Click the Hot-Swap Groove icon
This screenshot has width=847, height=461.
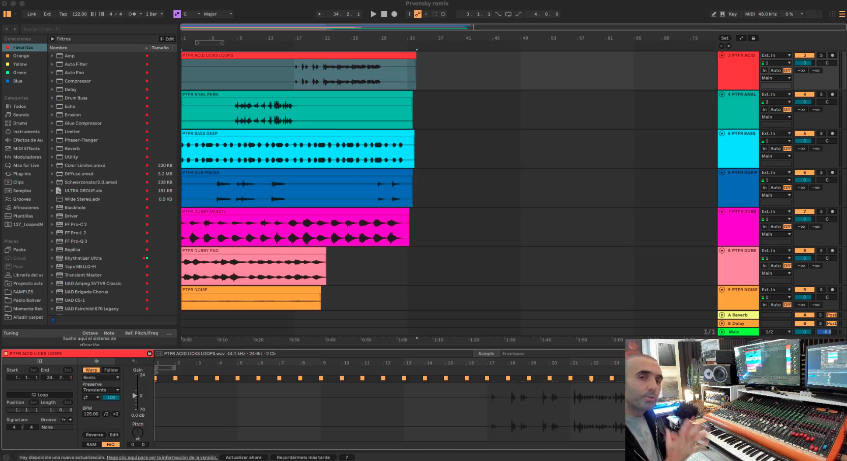click(x=64, y=420)
